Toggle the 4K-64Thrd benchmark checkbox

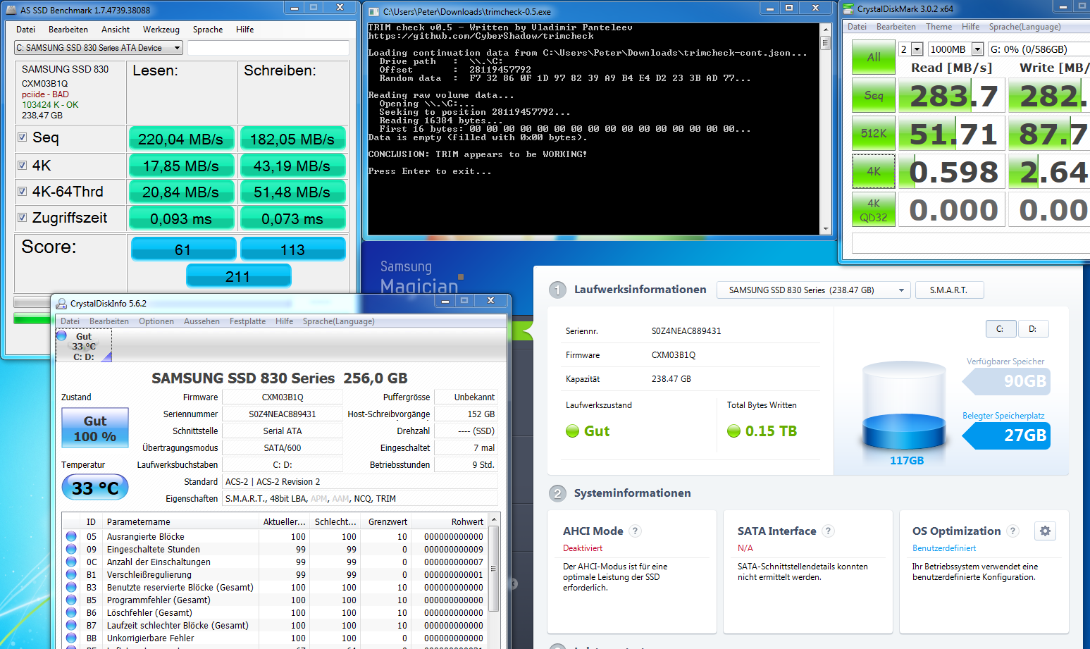(23, 192)
